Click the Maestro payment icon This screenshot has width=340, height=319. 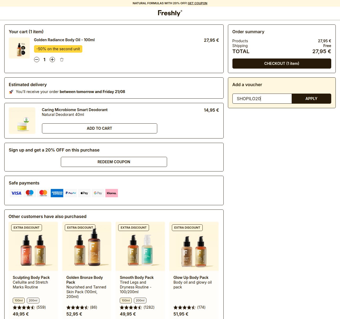(x=30, y=193)
